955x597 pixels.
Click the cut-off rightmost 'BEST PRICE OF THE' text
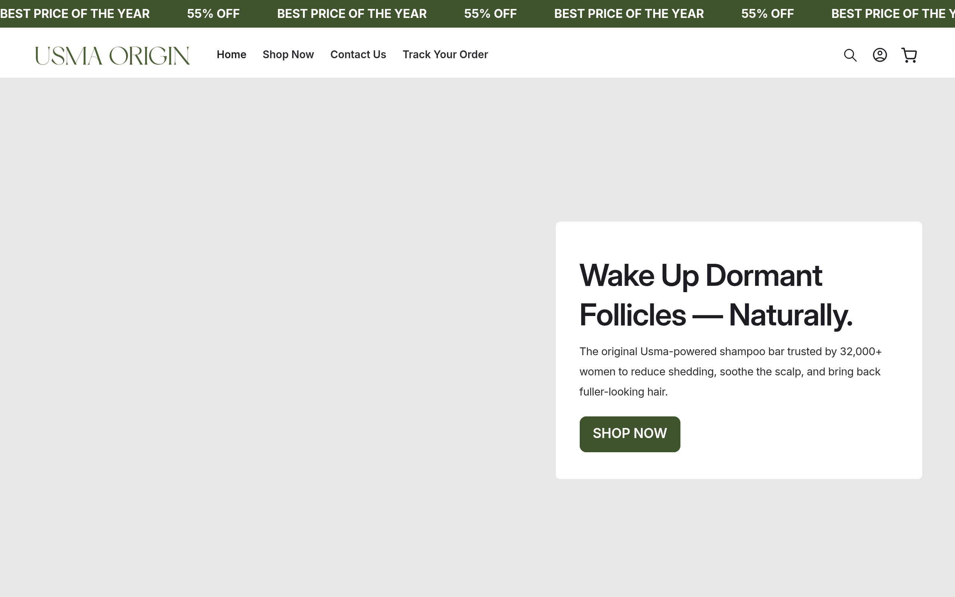892,14
